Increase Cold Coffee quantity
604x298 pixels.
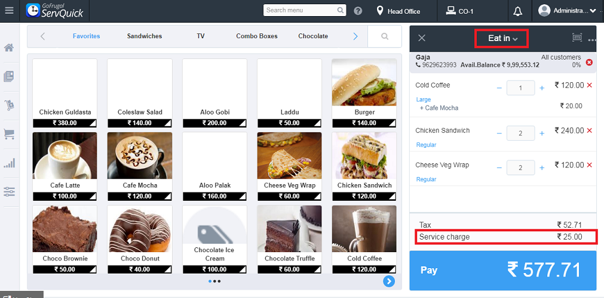(x=542, y=88)
